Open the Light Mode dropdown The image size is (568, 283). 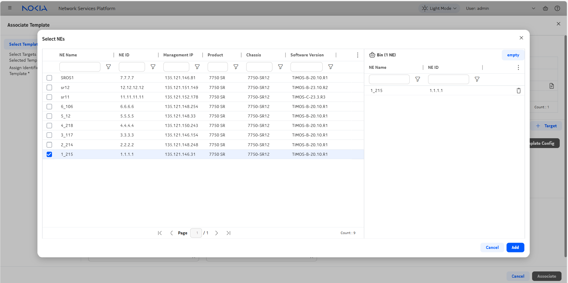coord(439,8)
